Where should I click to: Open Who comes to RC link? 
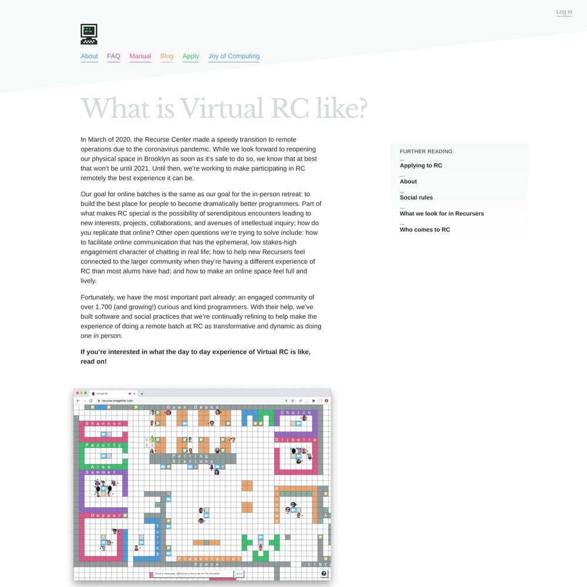(424, 230)
